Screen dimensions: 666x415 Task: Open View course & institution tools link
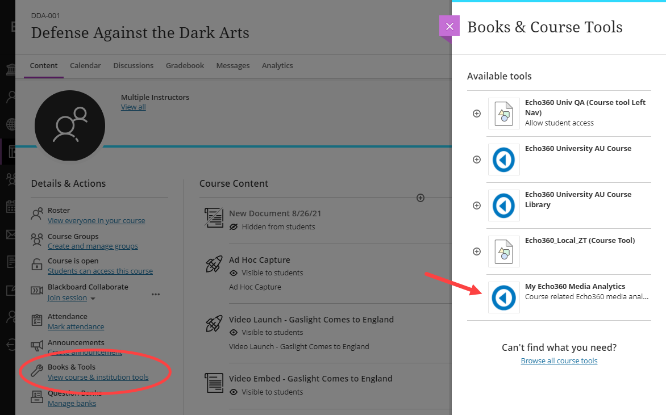[x=98, y=377]
